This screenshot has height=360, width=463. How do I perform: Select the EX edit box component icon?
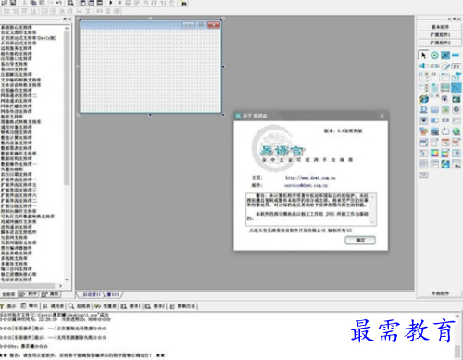pyautogui.click(x=456, y=66)
